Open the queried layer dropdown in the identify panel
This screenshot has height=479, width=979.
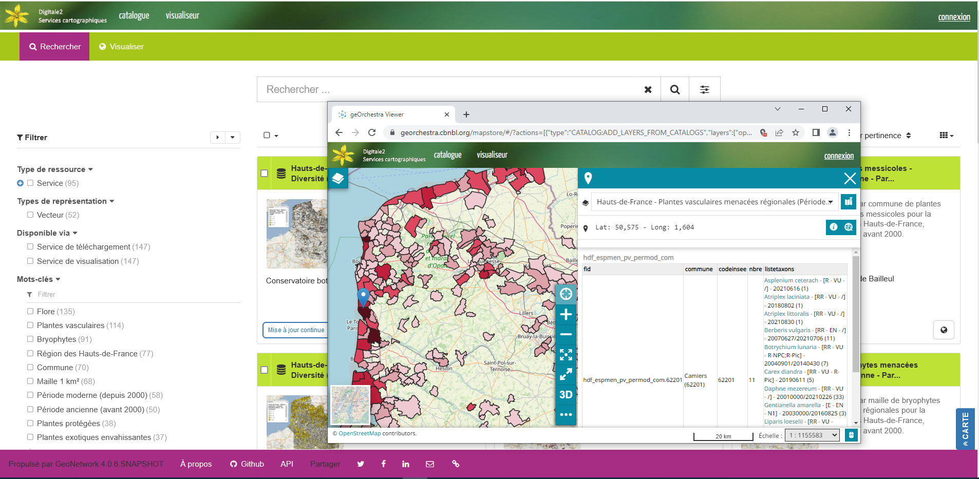(x=831, y=202)
